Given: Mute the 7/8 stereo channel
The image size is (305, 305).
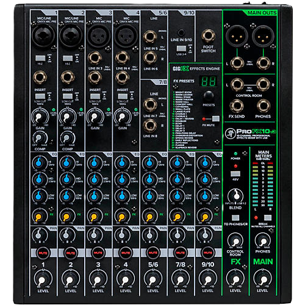Looking at the screenshot, I should click(181, 253).
